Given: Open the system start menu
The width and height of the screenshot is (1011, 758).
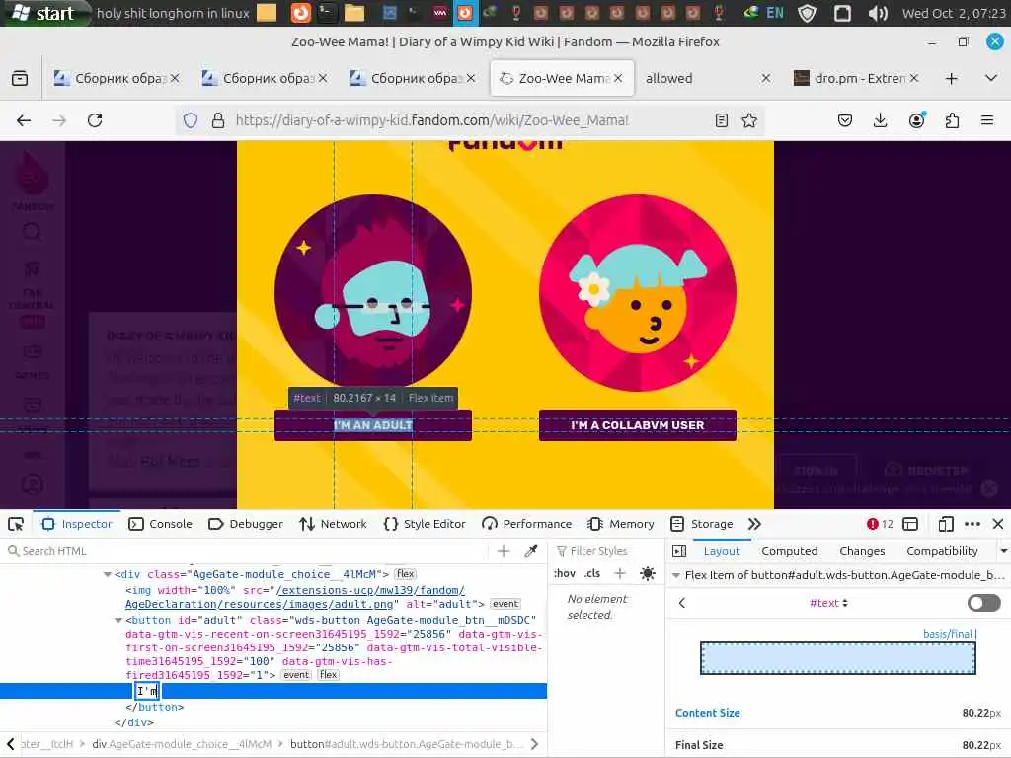Looking at the screenshot, I should tap(43, 13).
